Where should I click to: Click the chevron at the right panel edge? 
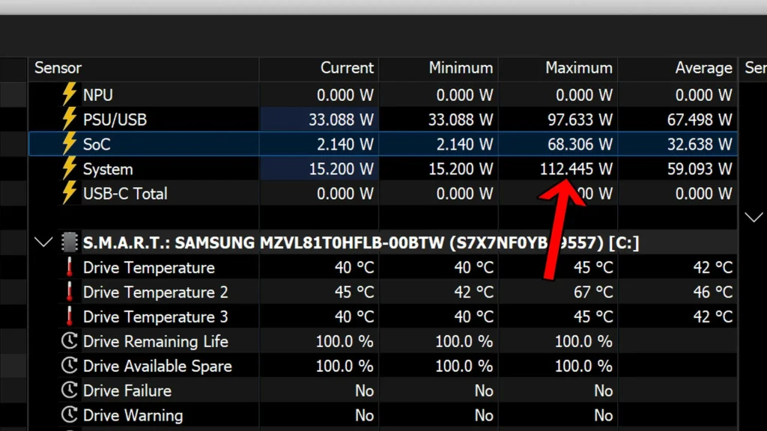coord(754,218)
